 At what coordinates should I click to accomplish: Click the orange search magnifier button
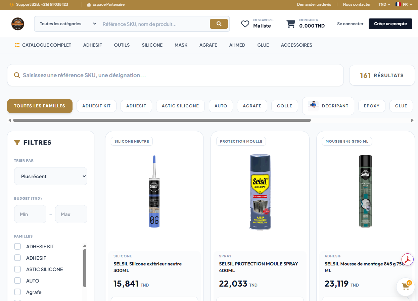tap(219, 24)
